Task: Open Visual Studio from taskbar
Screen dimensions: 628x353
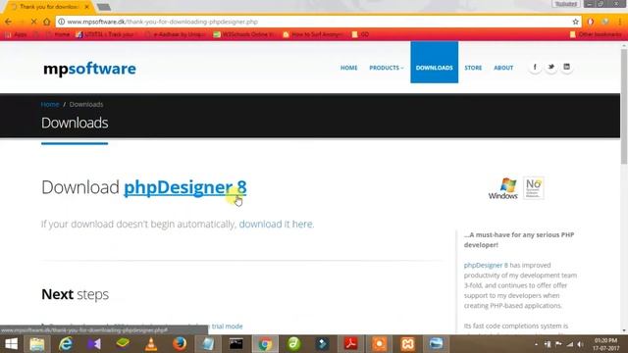Action: tap(94, 344)
